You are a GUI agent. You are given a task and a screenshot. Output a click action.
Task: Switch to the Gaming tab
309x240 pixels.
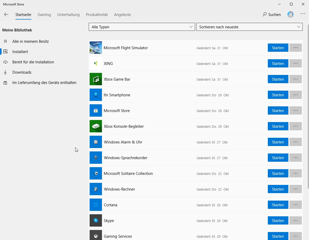[44, 15]
